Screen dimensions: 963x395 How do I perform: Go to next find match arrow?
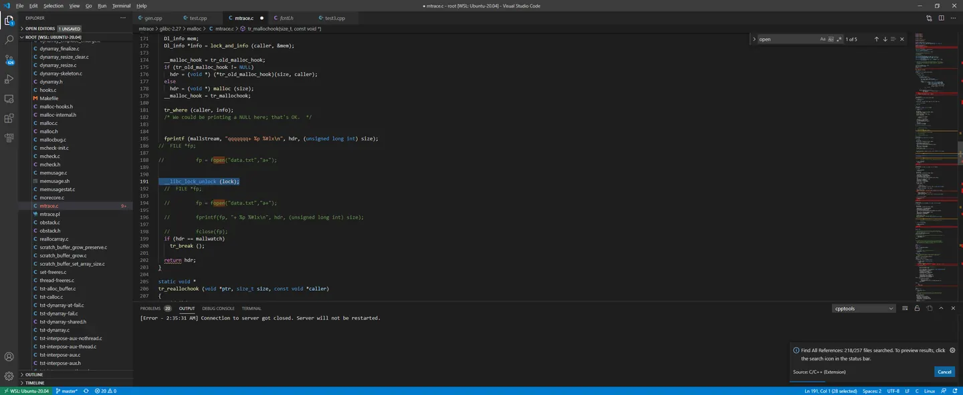click(885, 39)
